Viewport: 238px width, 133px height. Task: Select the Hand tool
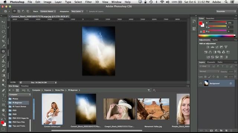(x=3, y=110)
